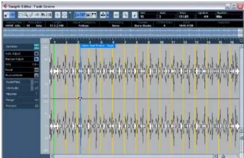Click the Auto Adjust button icon

tap(37, 54)
